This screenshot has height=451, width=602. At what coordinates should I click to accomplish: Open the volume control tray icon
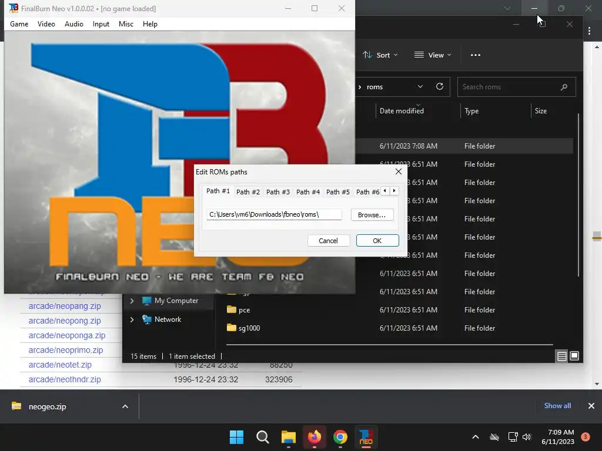pyautogui.click(x=527, y=437)
